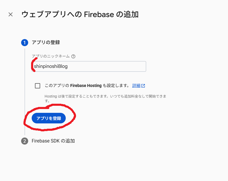Click the empty right side of nickname field
The height and width of the screenshot is (181, 228).
[123, 66]
